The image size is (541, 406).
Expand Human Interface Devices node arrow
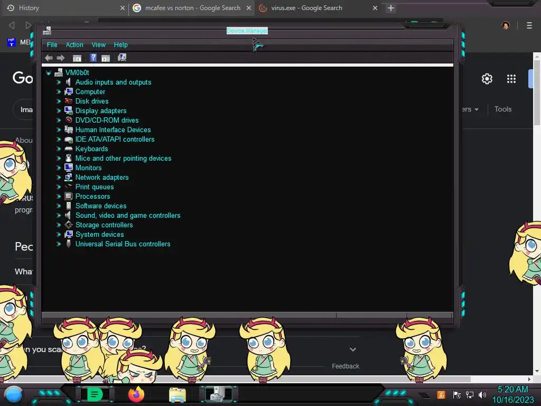tap(59, 130)
